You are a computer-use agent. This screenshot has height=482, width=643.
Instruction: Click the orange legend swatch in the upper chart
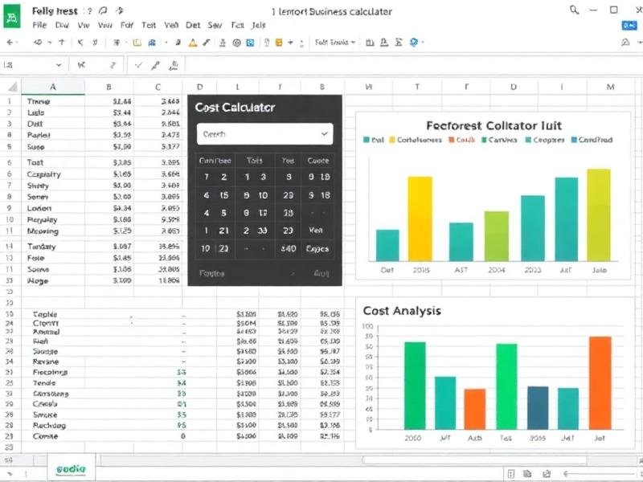(452, 140)
